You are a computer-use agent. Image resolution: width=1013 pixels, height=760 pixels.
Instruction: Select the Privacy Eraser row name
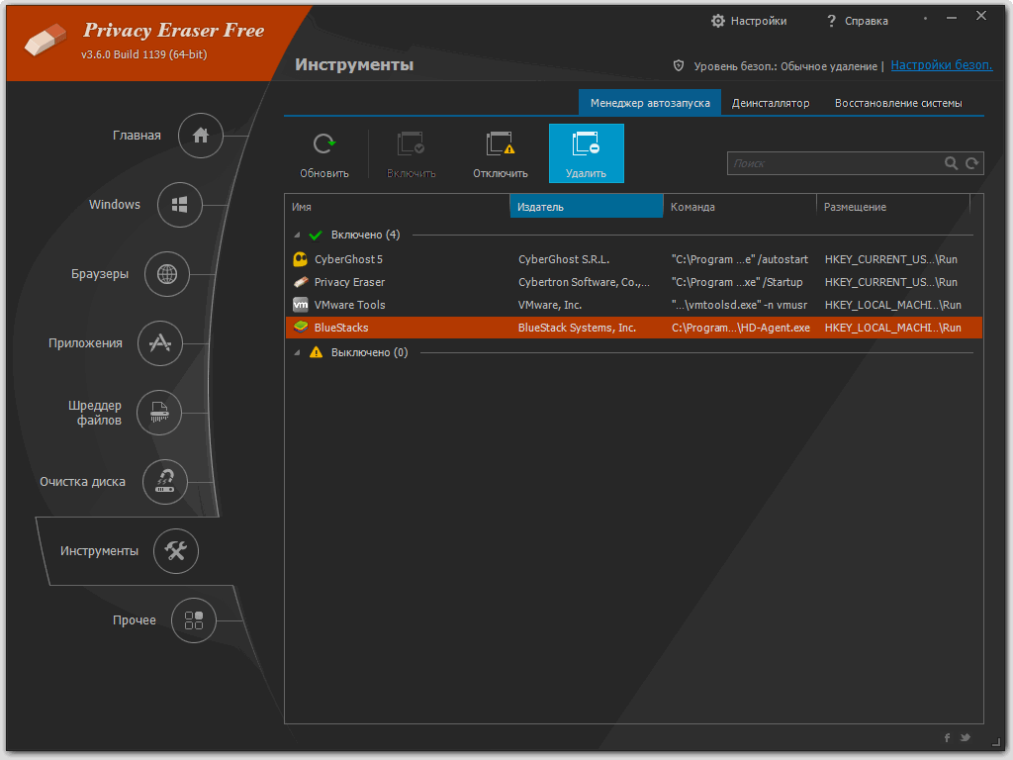coord(349,282)
